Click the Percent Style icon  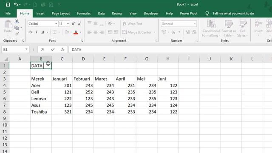click(x=173, y=32)
